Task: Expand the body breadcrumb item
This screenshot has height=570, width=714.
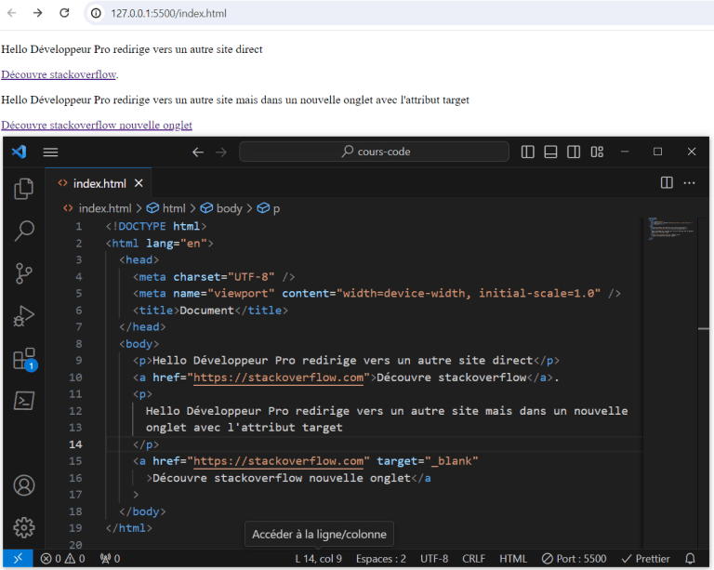Action: pos(221,208)
